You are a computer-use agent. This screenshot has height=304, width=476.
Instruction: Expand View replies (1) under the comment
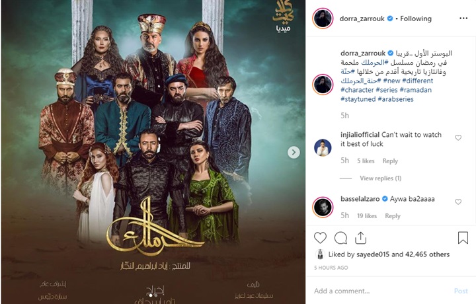point(380,178)
